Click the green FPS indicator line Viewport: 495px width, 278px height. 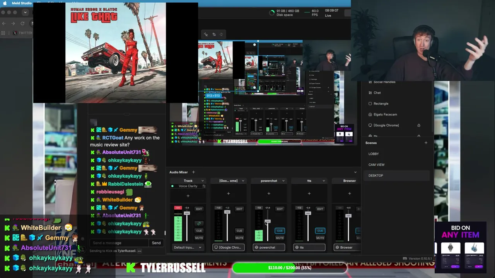coord(307,13)
